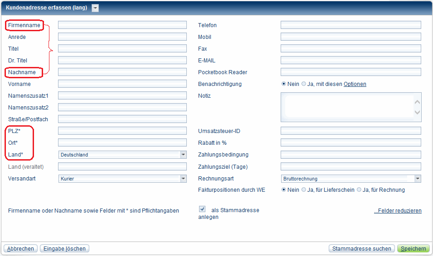Image resolution: width=433 pixels, height=256 pixels.
Task: Click into the Firmenname input field
Action: tap(122, 25)
